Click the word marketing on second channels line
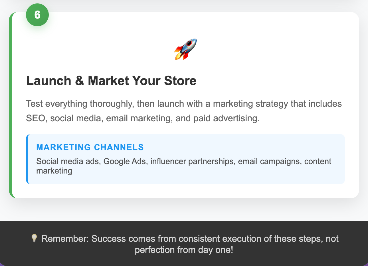Viewport: 368px width, 266px height. click(x=54, y=171)
